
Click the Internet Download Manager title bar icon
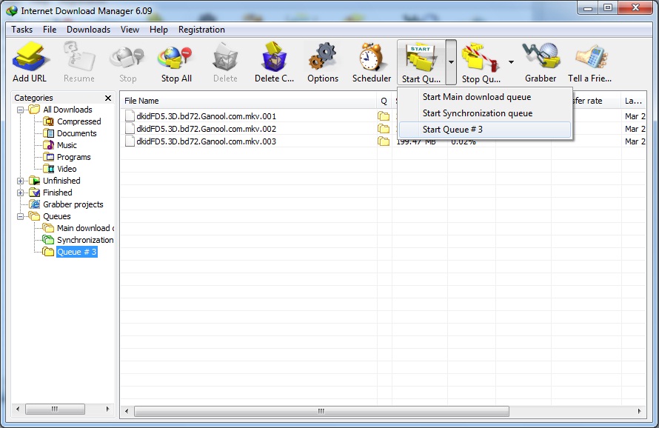[x=12, y=11]
